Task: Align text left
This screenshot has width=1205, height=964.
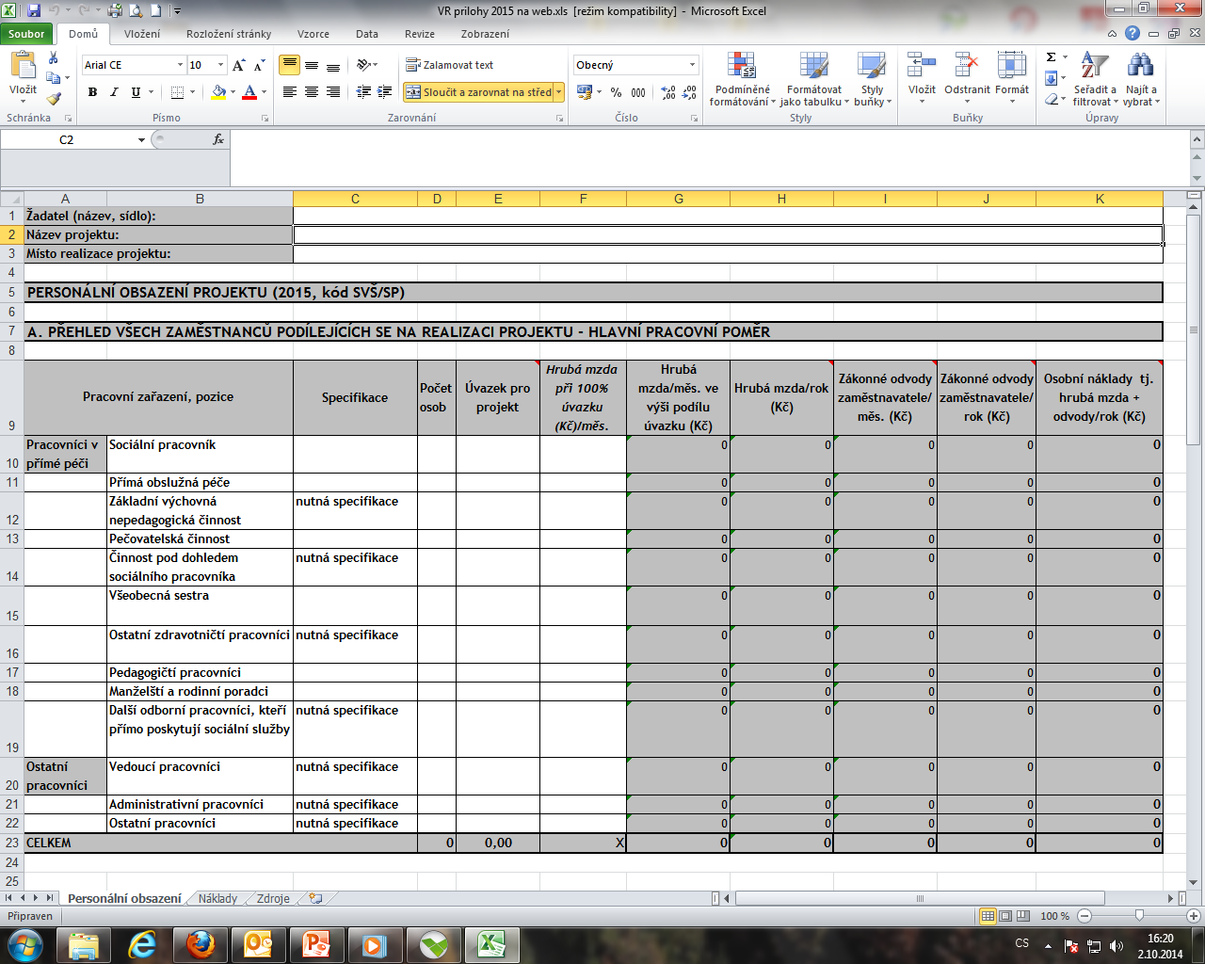Action: (290, 92)
